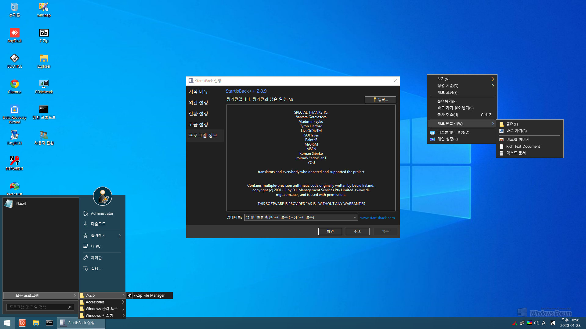Open 7-Zip File Manager from the submenu
The height and width of the screenshot is (329, 586).
(x=149, y=295)
